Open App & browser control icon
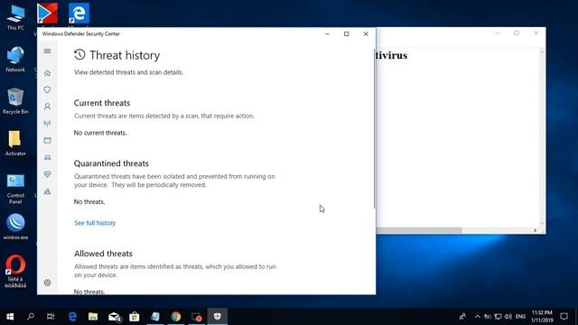 click(x=47, y=141)
